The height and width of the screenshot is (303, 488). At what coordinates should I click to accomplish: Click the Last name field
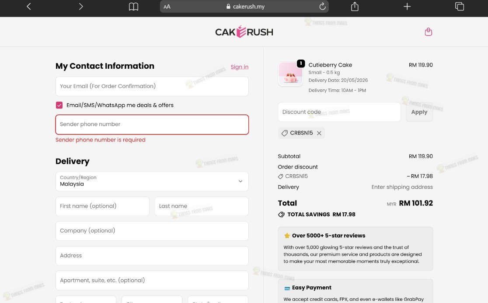[x=201, y=206]
